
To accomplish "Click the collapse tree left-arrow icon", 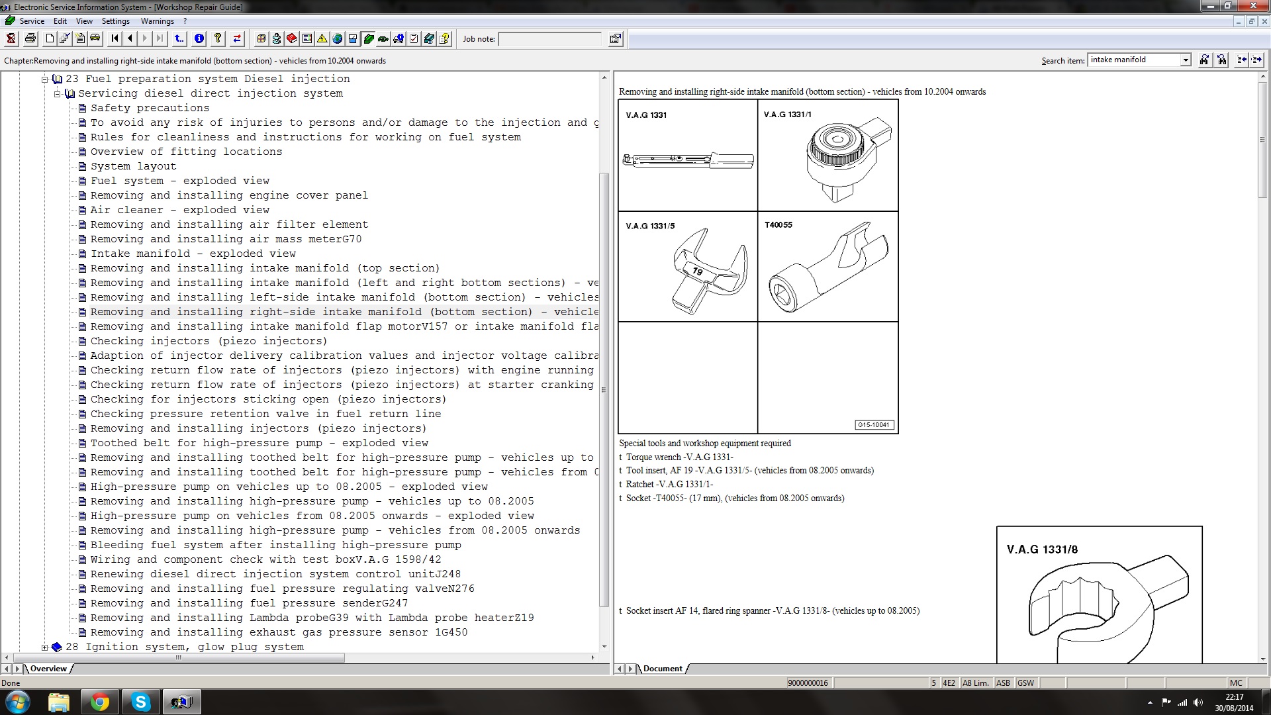I will (1242, 60).
